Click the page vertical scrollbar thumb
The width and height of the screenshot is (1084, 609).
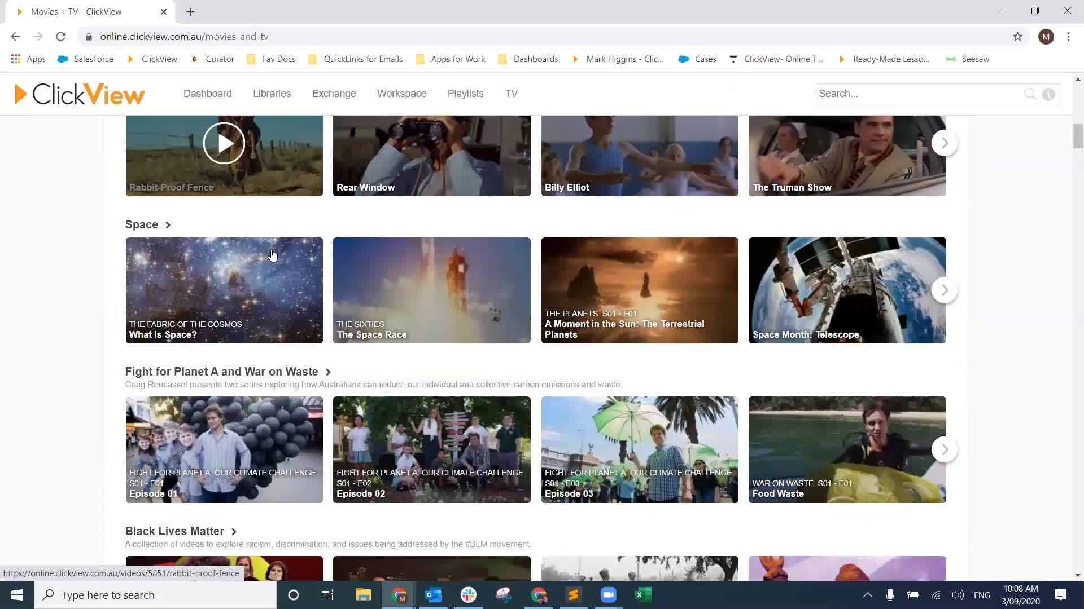tap(1078, 136)
